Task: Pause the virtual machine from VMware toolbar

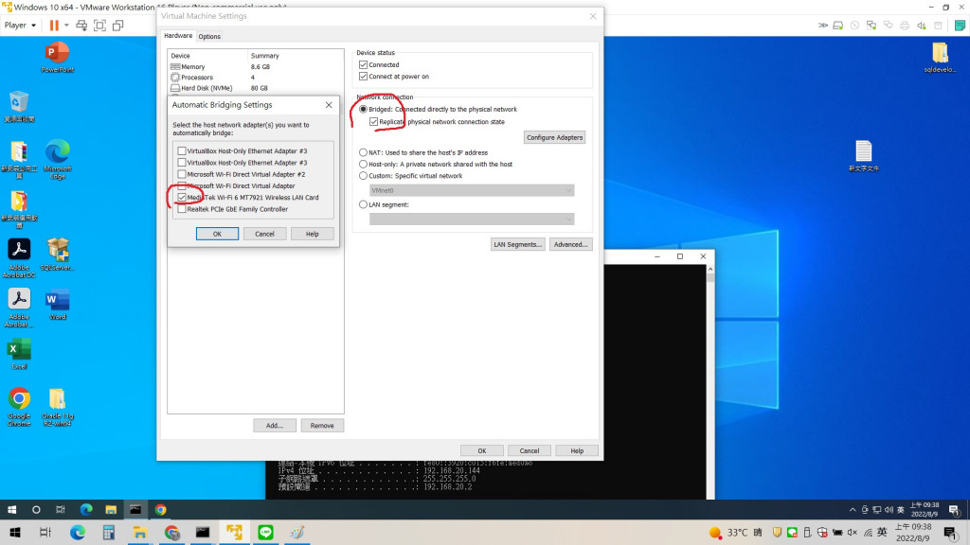Action: tap(54, 26)
